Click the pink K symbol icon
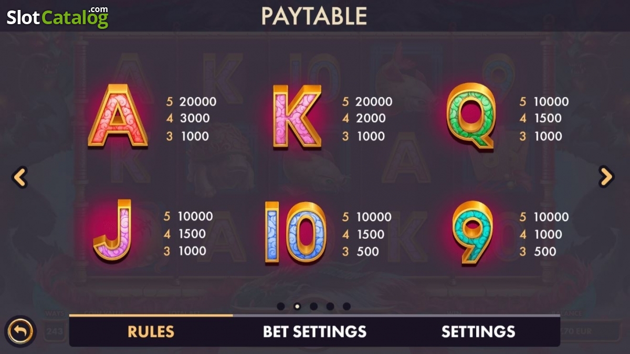 pyautogui.click(x=297, y=116)
